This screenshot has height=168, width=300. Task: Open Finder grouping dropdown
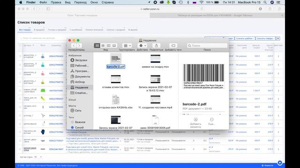pyautogui.click(x=127, y=46)
